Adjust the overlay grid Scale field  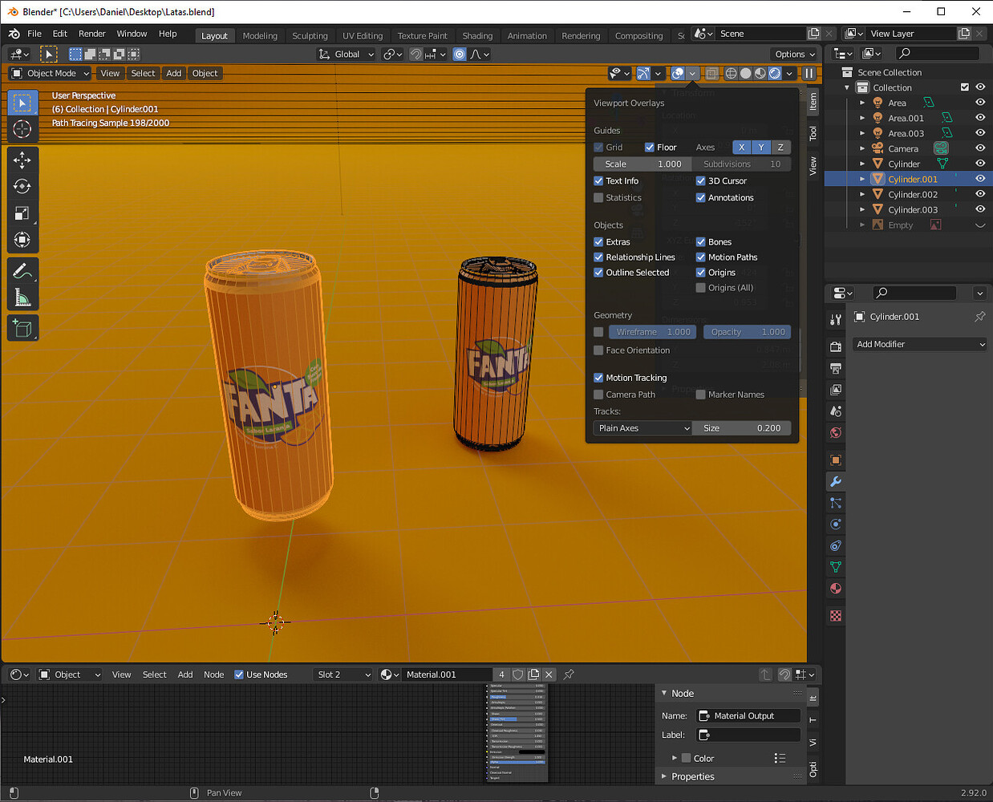tap(642, 164)
